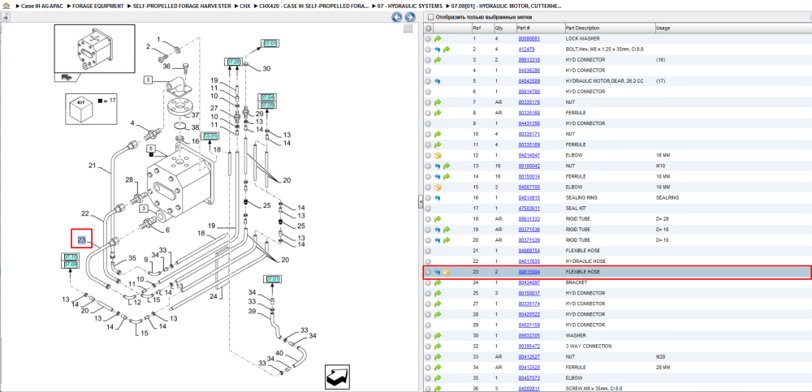Viewport: 812px width, 392px height.
Task: Click green arrow in Ref 20 RIGID TUBE row
Action: coord(447,240)
